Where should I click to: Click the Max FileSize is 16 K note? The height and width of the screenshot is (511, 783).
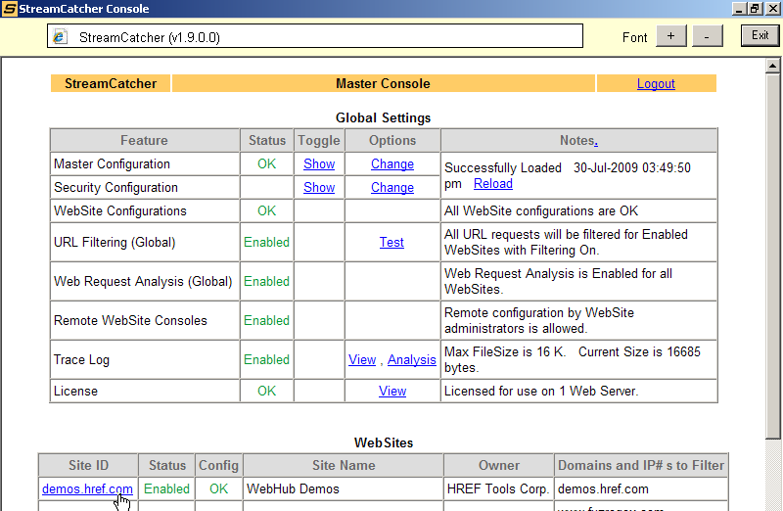tap(573, 359)
